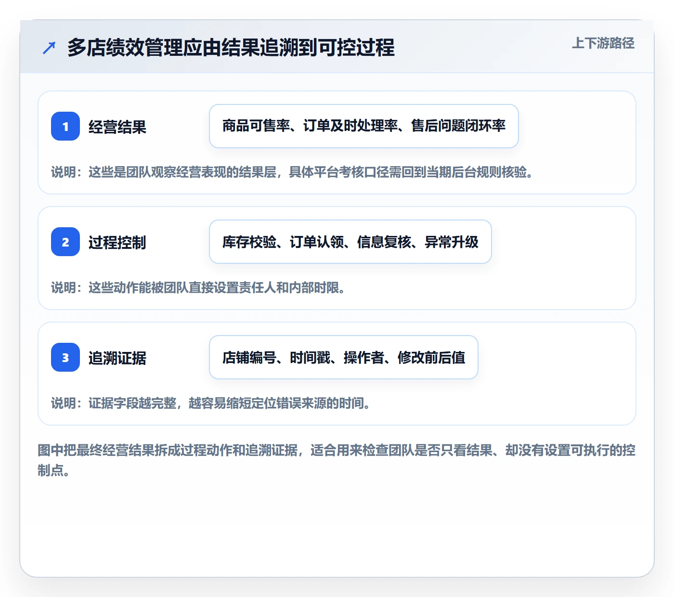The image size is (674, 597).
Task: Select the 过程控制 heading
Action: coord(117,242)
